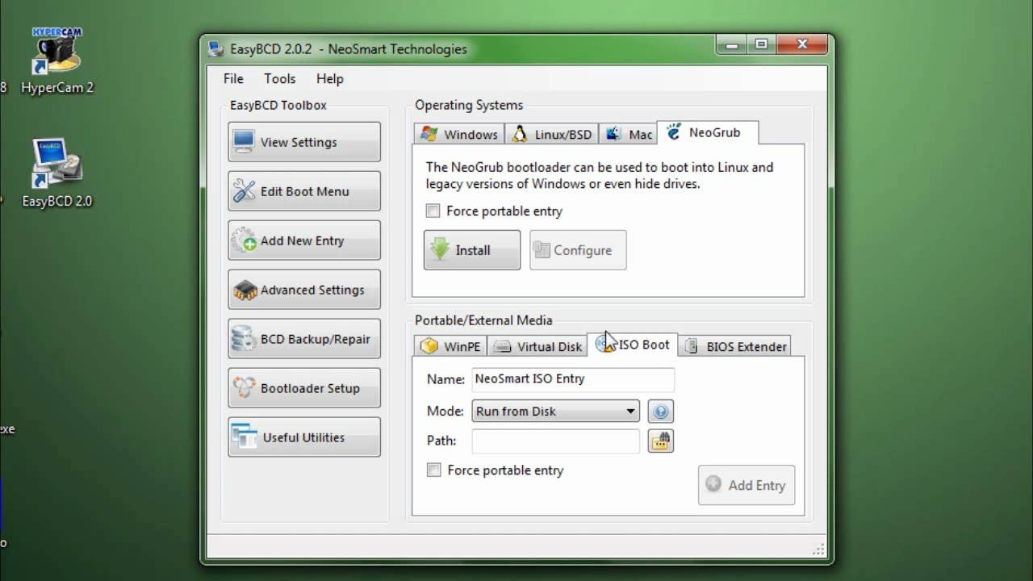The width and height of the screenshot is (1033, 581).
Task: Open the Tools menu
Action: click(x=279, y=78)
